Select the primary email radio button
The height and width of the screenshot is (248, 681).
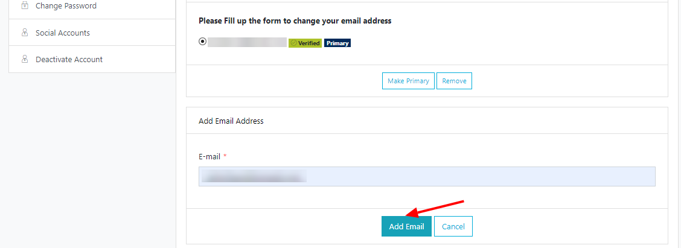(202, 42)
